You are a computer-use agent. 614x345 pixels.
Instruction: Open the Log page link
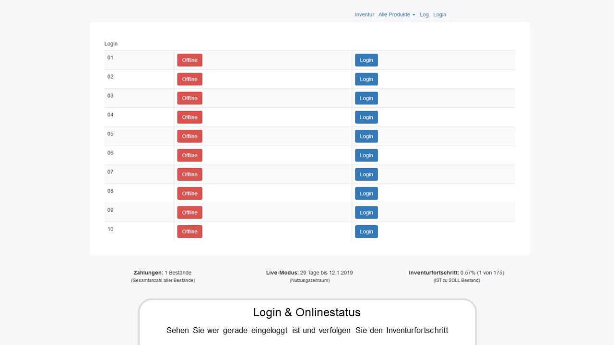pos(424,15)
